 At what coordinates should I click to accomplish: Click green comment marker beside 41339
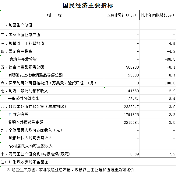point(105,87)
